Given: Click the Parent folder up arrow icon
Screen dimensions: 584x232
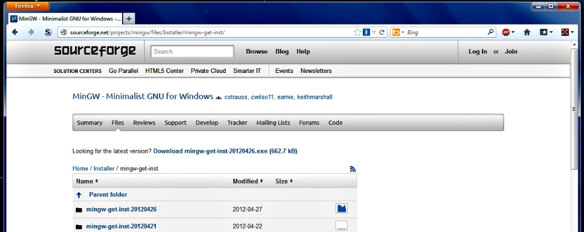Looking at the screenshot, I should pyautogui.click(x=79, y=195).
